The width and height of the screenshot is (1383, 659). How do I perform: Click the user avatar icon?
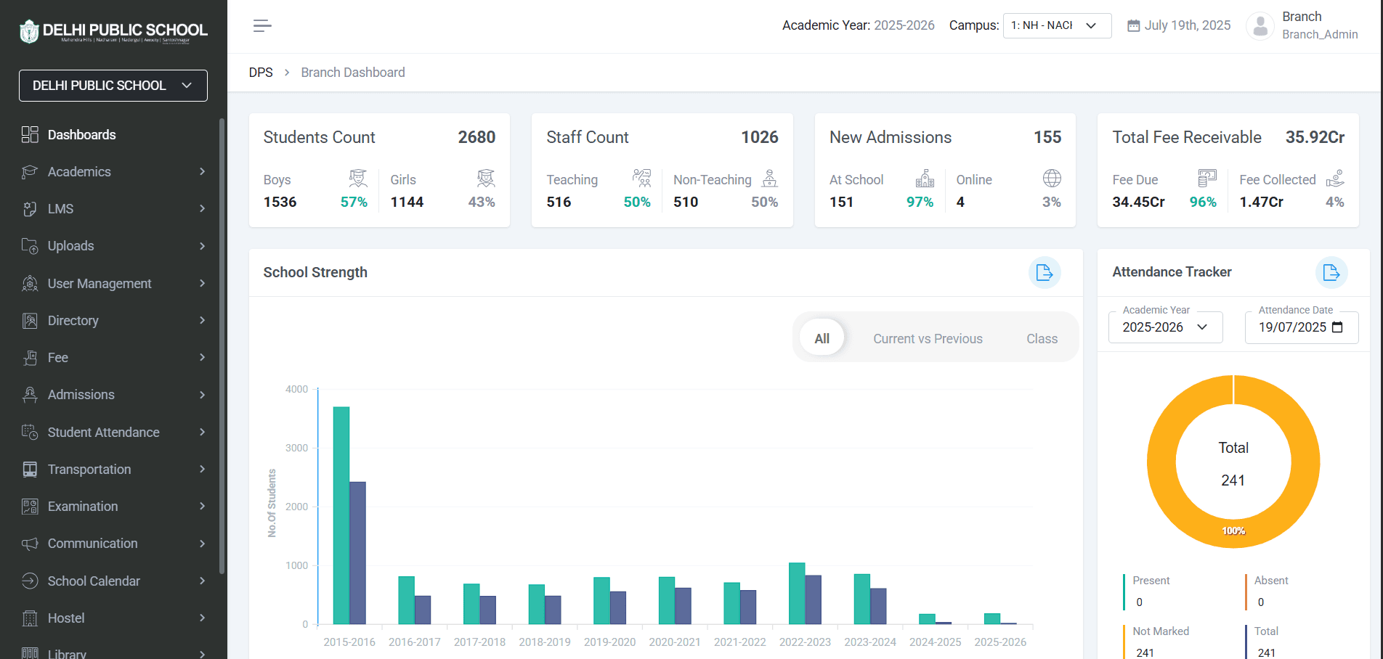click(1260, 26)
